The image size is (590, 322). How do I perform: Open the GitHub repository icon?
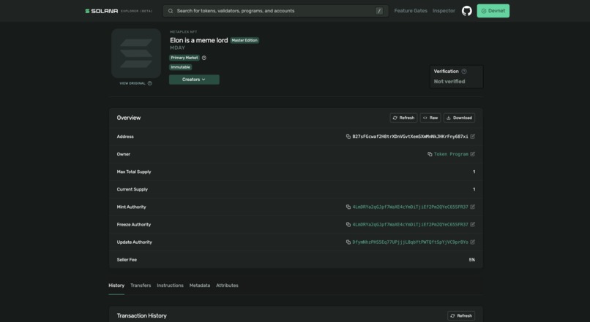(466, 11)
